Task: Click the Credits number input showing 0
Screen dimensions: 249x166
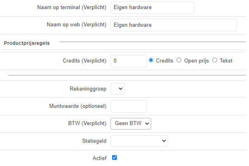Action: (x=128, y=61)
